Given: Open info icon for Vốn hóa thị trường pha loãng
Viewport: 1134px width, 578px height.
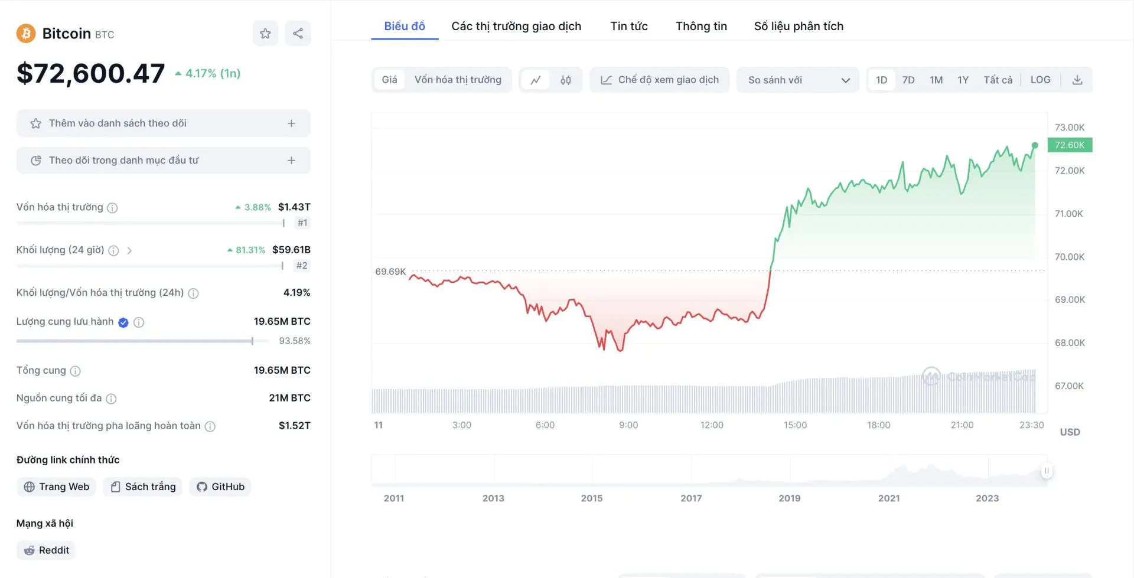Looking at the screenshot, I should [210, 426].
